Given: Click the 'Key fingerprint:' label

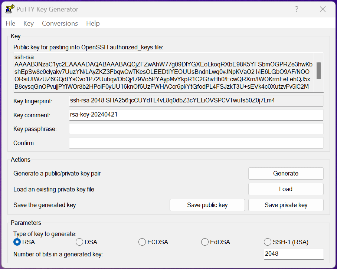Looking at the screenshot, I should [x=33, y=101].
